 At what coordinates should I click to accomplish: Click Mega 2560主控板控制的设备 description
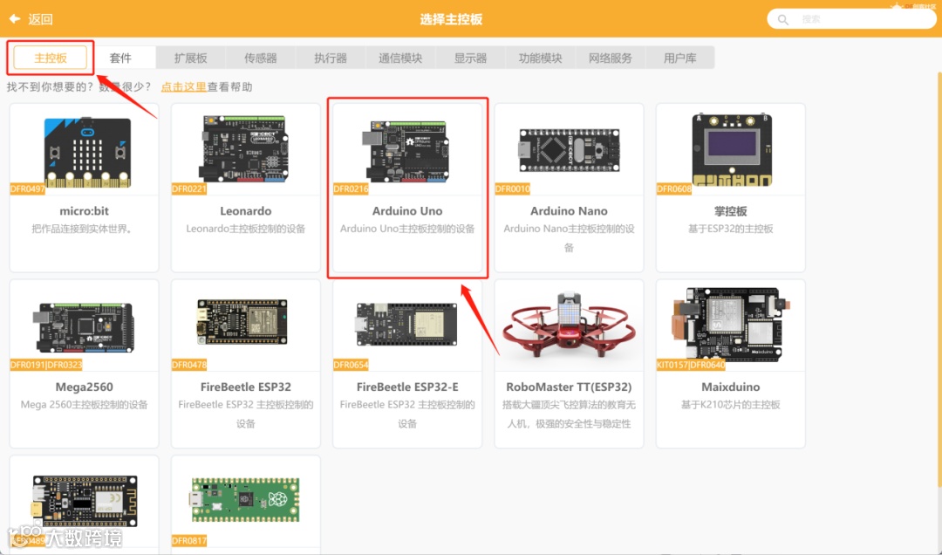[84, 405]
